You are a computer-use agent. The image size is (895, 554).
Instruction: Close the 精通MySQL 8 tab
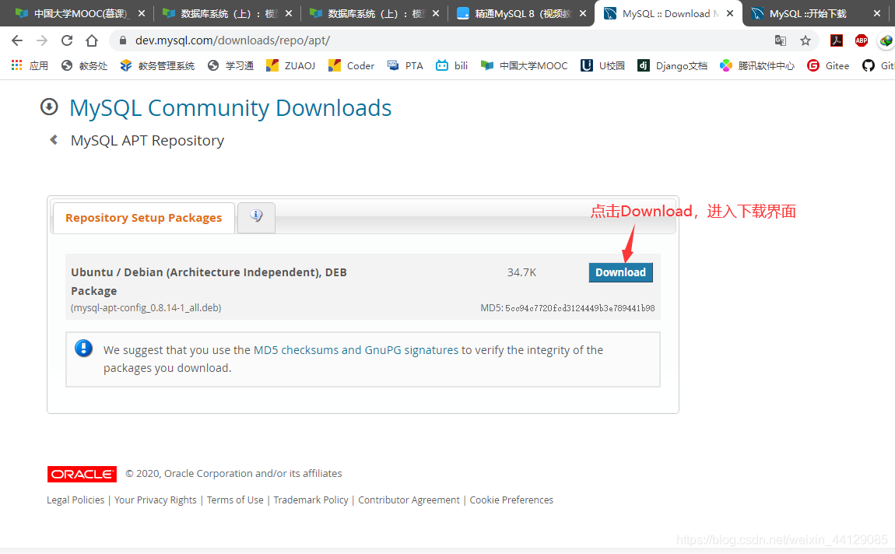point(583,13)
